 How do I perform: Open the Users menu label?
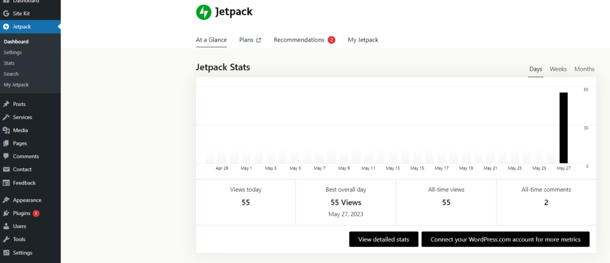[20, 226]
